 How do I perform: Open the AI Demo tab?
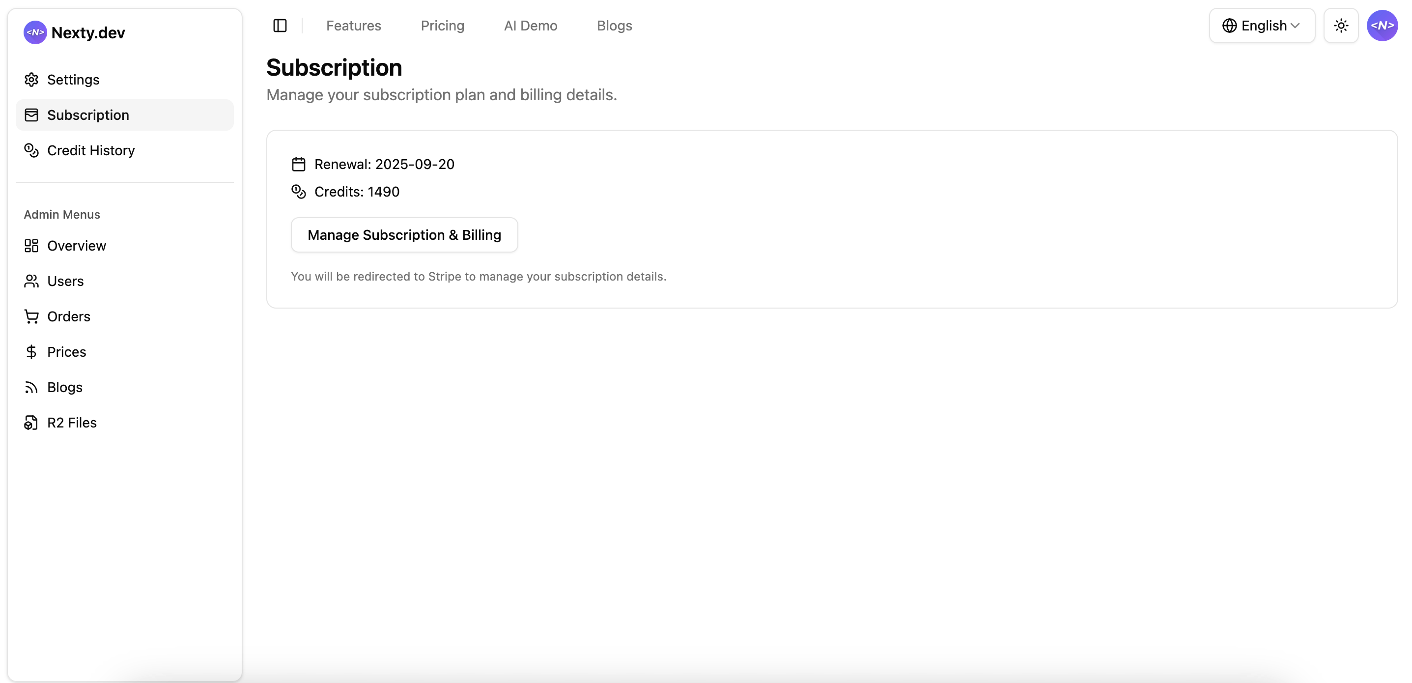(x=530, y=25)
